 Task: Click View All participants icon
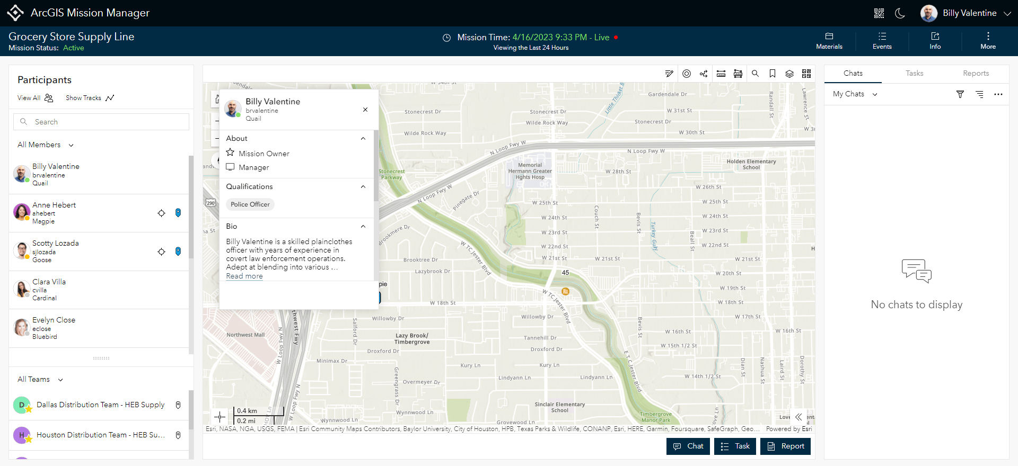click(x=49, y=98)
